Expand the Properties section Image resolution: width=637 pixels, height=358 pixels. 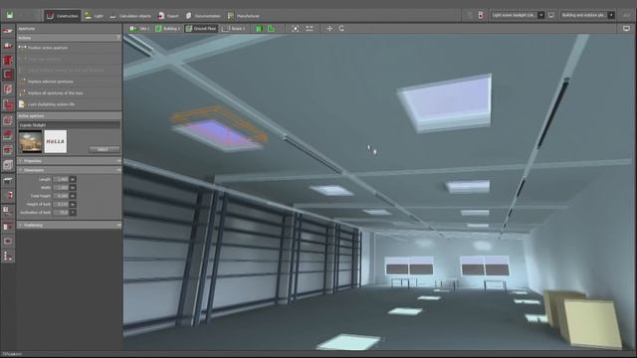pyautogui.click(x=69, y=161)
